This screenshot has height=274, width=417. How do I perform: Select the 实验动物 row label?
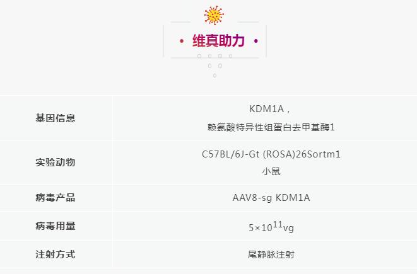[x=56, y=162]
